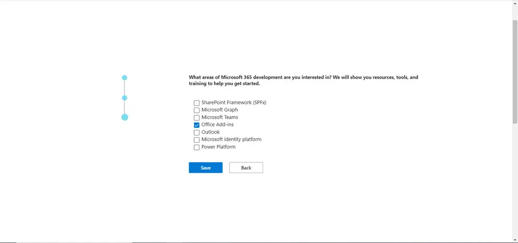Screen dimensions: 518x243
Task: Click the middle step dot in progress indicator
Action: [124, 98]
